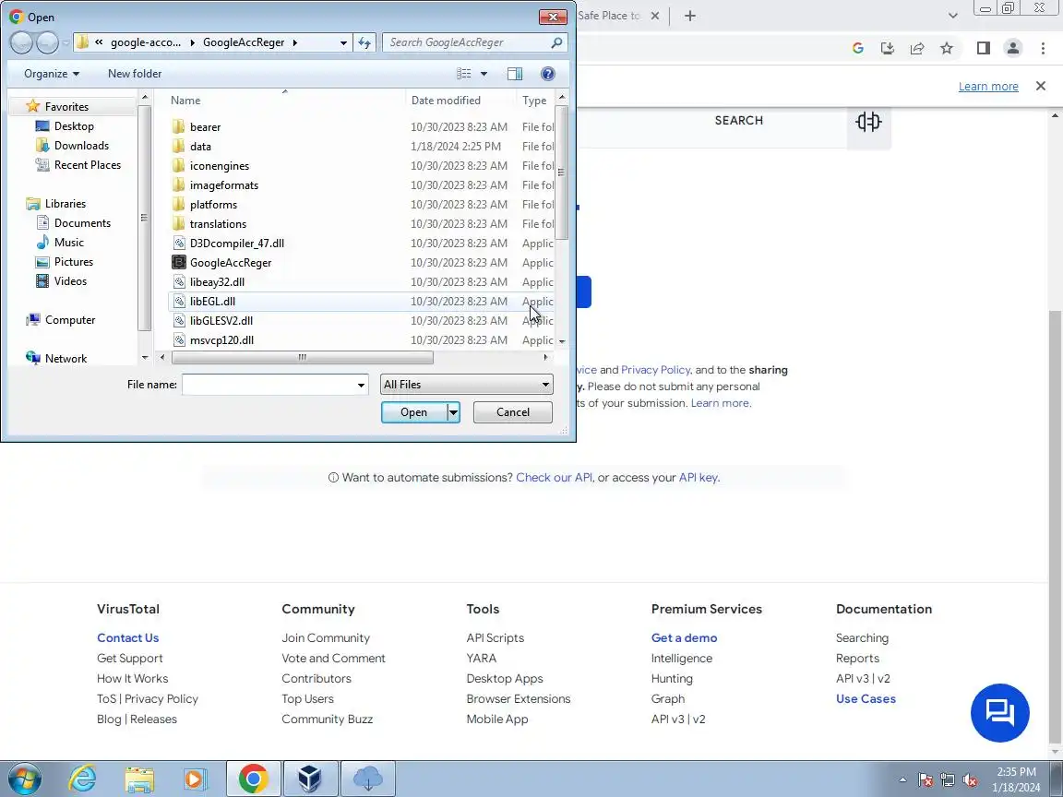This screenshot has height=797, width=1063.
Task: Click the Chrome Google icon in toolbar
Action: [x=857, y=48]
